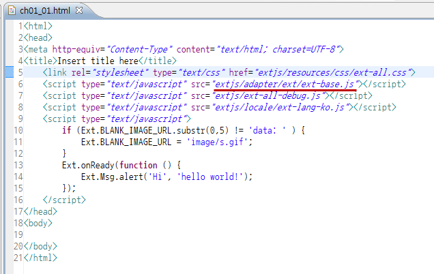
Task: Click "extjs/resources/css/ext-all.css" href value
Action: click(x=333, y=72)
